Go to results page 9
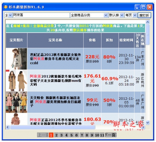 [92, 135]
